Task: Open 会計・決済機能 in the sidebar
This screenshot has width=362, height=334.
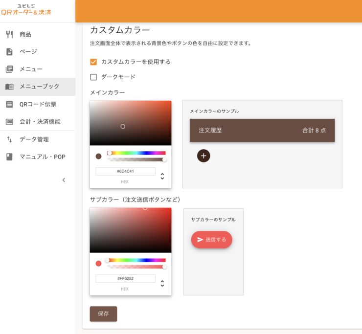Action: coord(38,122)
